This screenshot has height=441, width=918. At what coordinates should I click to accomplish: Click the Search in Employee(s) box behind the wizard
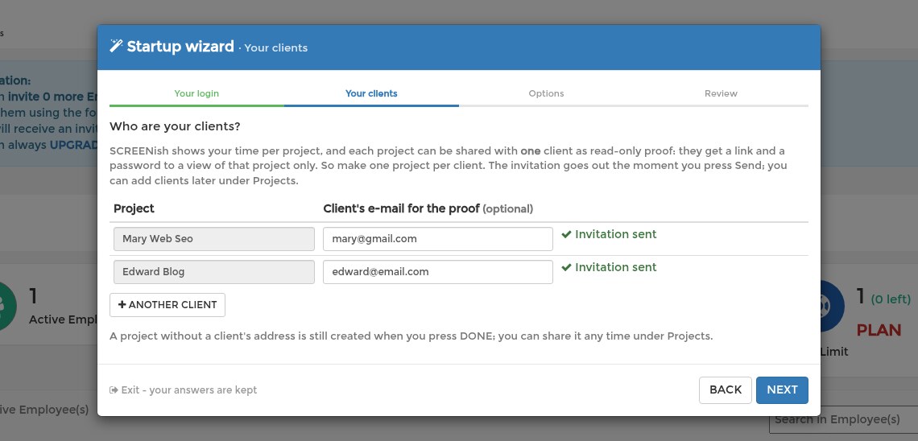click(x=844, y=419)
